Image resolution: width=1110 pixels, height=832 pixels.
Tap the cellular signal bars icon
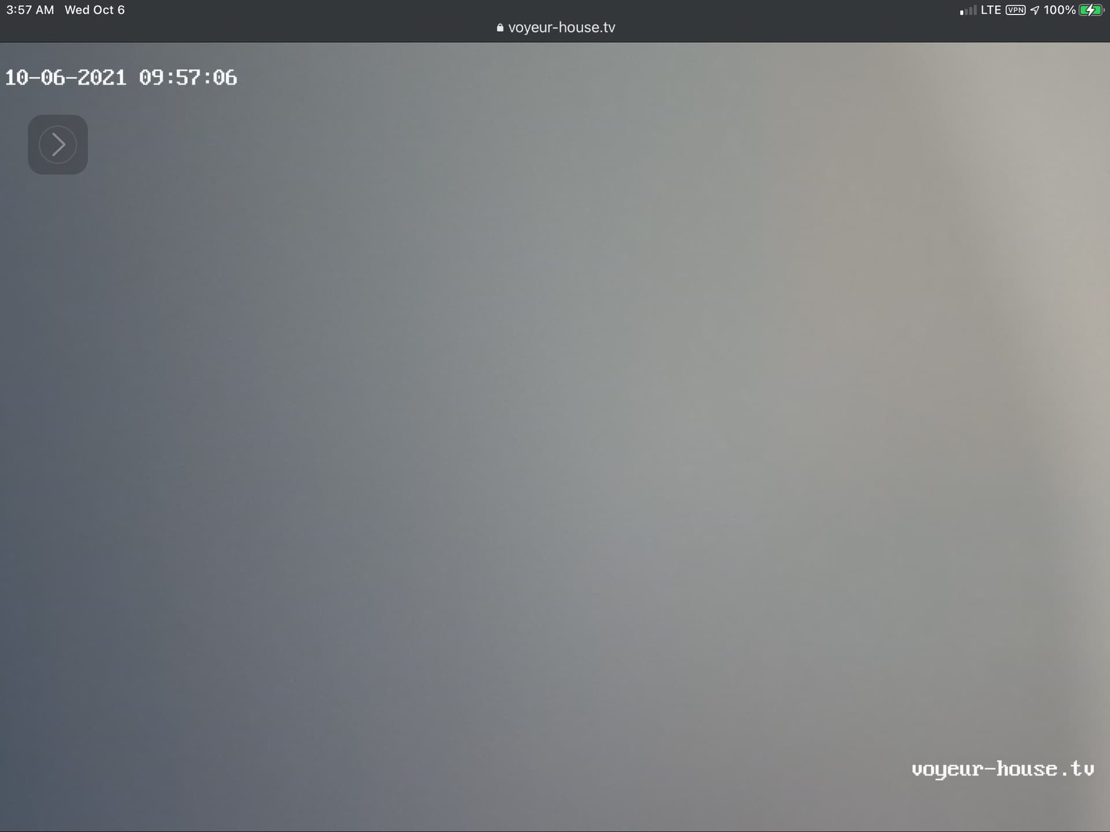pos(968,10)
